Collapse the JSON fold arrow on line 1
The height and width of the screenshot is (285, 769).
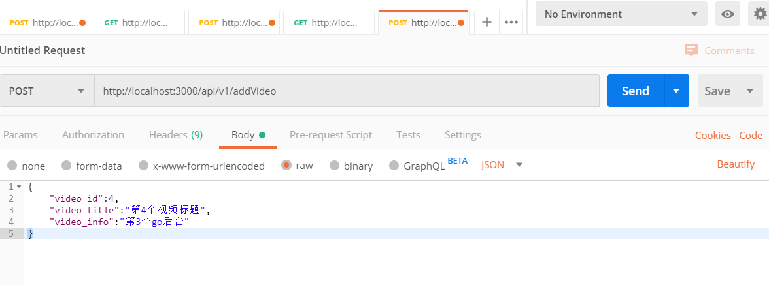point(18,187)
